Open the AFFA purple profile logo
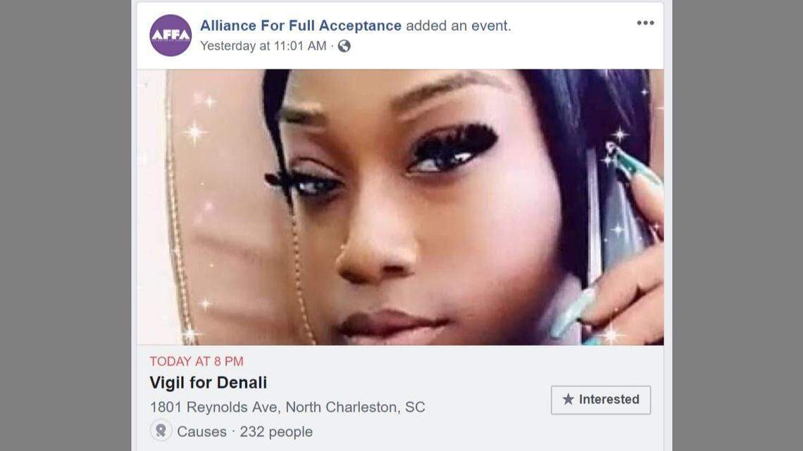The height and width of the screenshot is (451, 803). click(x=170, y=35)
